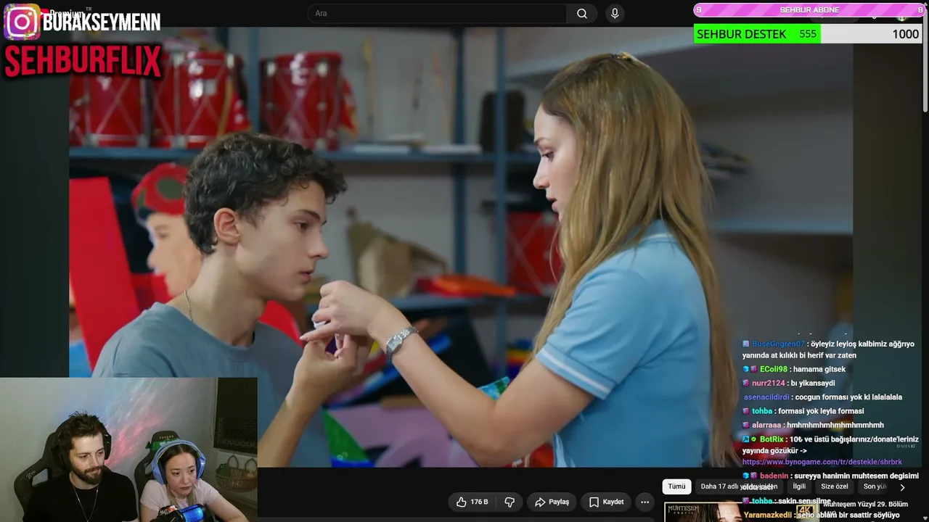Click the page scrollbar on the right edge
This screenshot has width=929, height=522.
tap(925, 58)
